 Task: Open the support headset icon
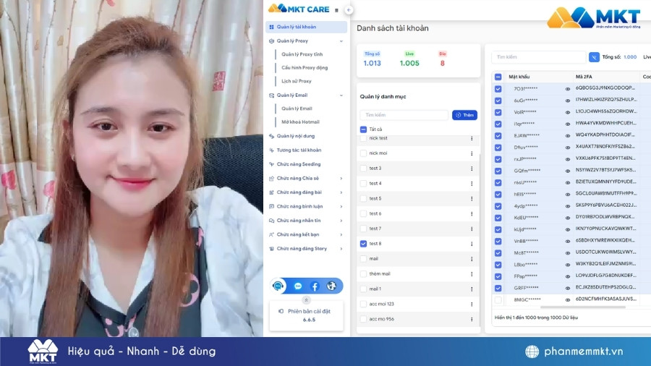(278, 286)
